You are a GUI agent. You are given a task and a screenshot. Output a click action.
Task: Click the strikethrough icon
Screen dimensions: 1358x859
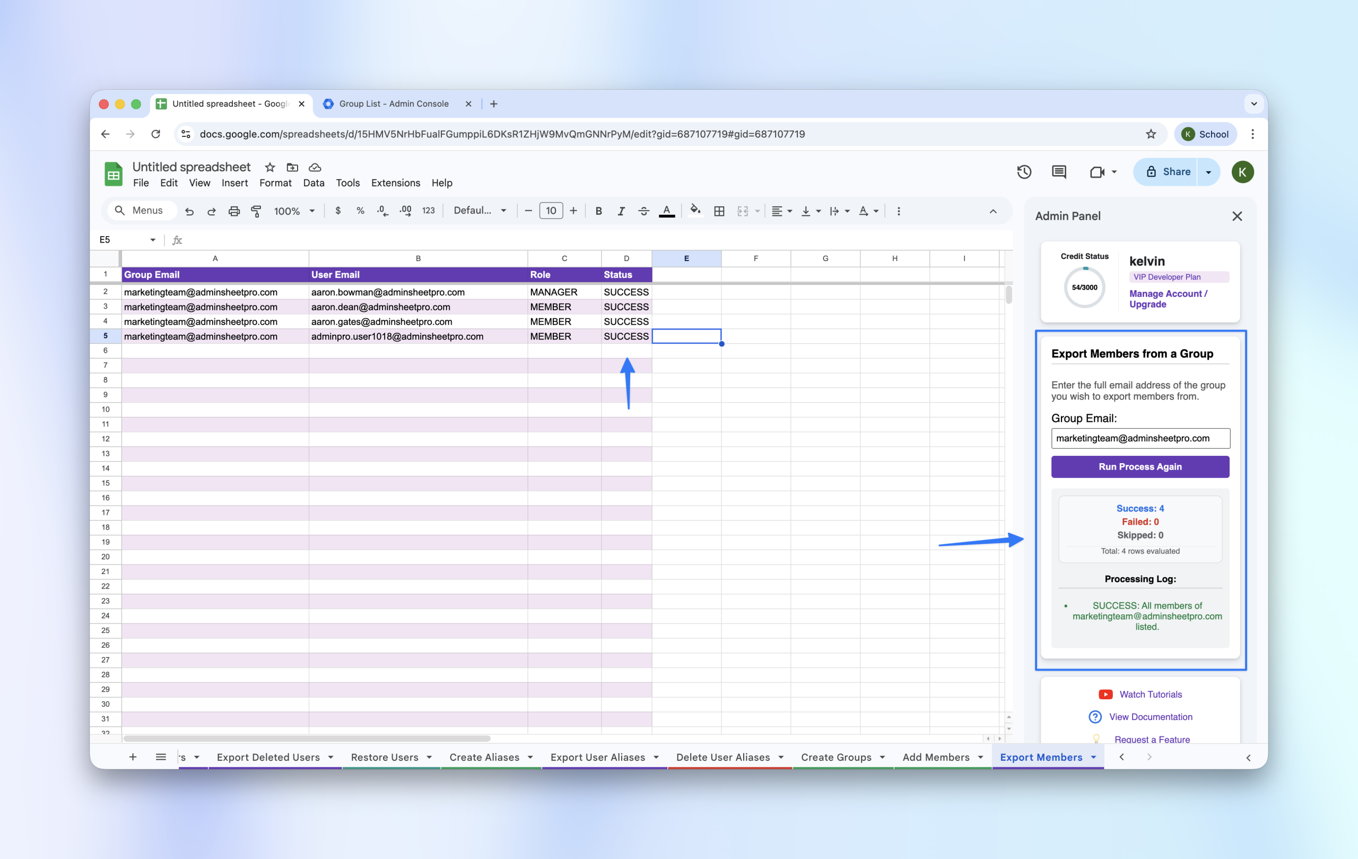tap(643, 211)
